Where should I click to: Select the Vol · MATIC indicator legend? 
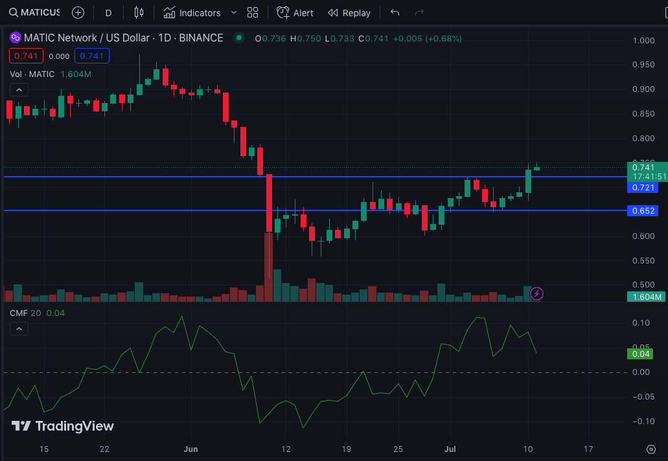click(32, 74)
